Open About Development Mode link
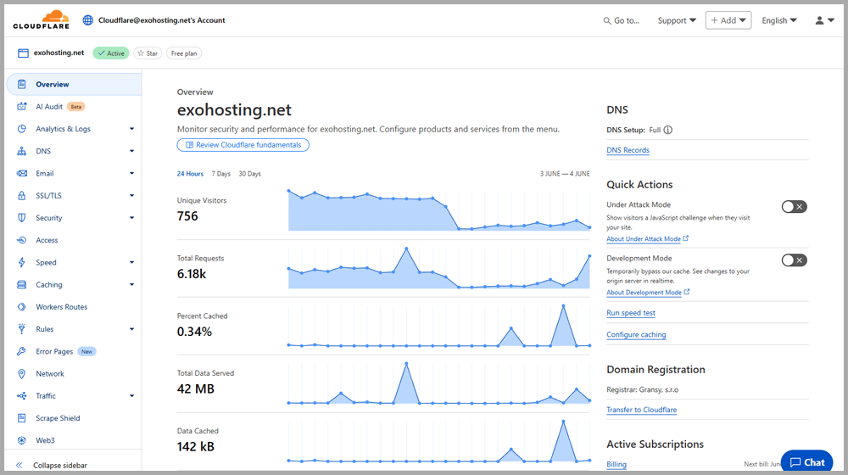848x475 pixels. [x=648, y=292]
